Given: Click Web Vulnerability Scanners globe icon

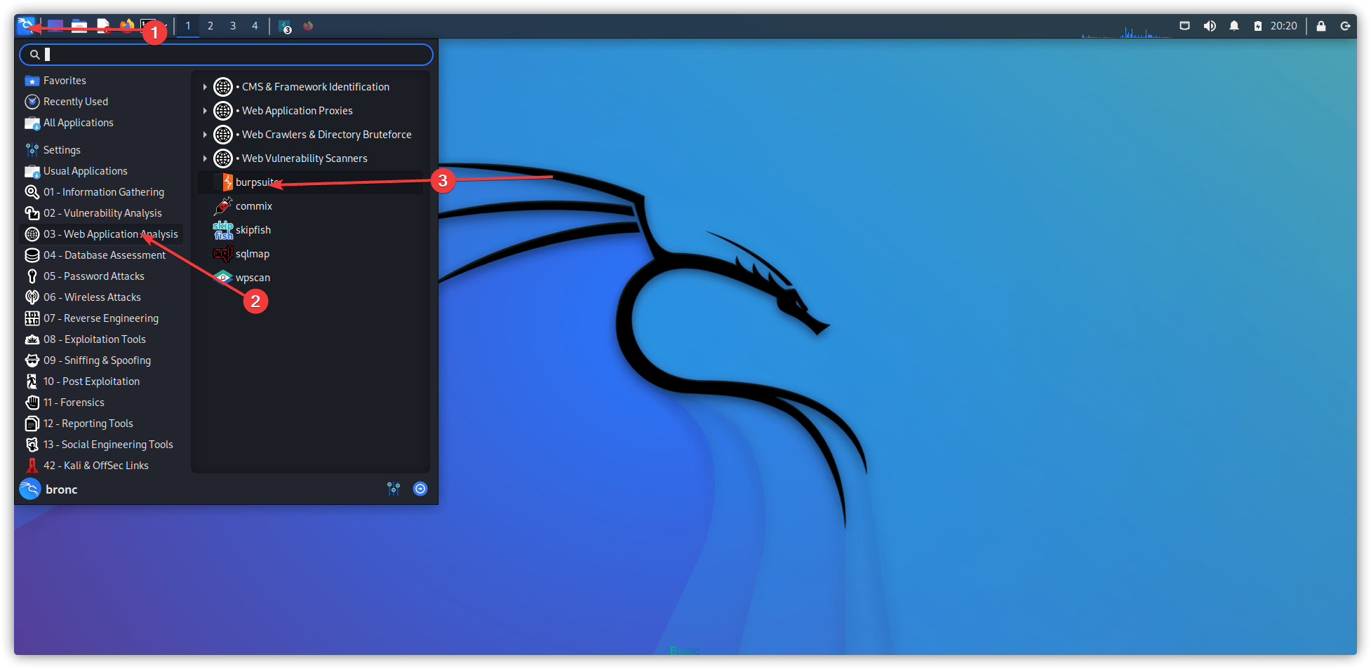Looking at the screenshot, I should coord(223,158).
